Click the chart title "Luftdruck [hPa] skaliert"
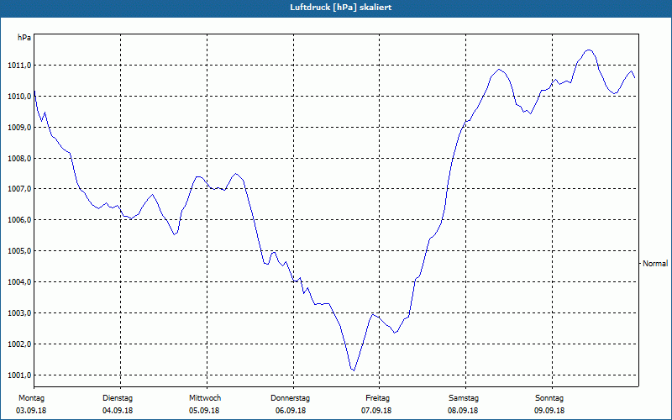The width and height of the screenshot is (672, 420). (x=340, y=8)
